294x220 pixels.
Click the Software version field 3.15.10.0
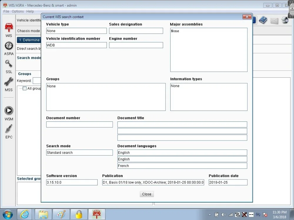click(72, 182)
